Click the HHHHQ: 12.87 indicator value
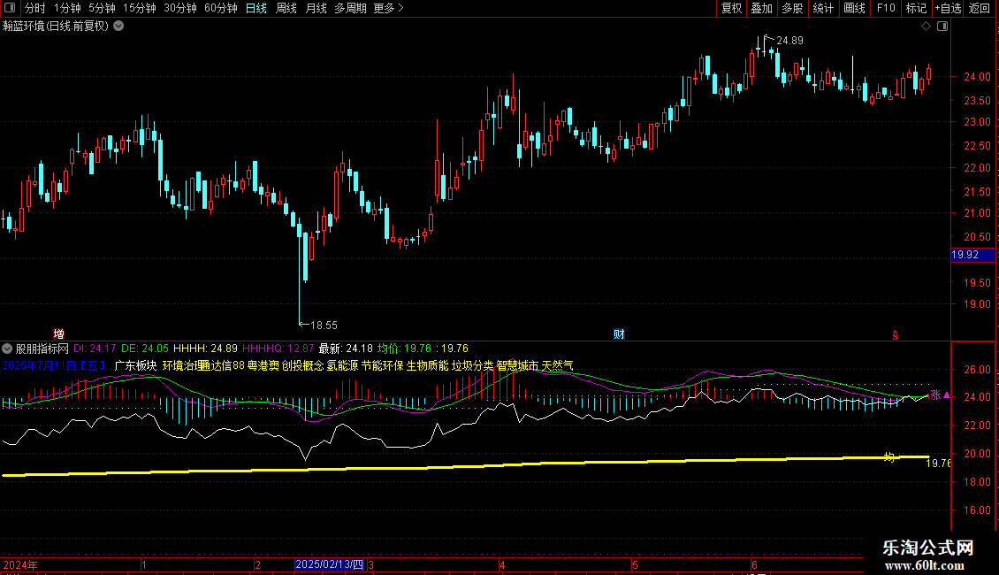This screenshot has width=999, height=575. [x=278, y=349]
